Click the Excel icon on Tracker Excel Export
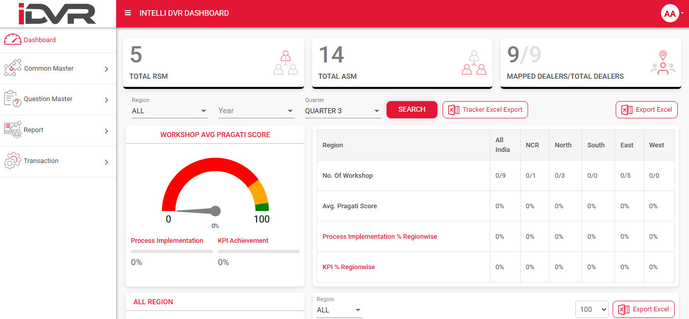Screen dimensions: 689x319 coord(454,110)
